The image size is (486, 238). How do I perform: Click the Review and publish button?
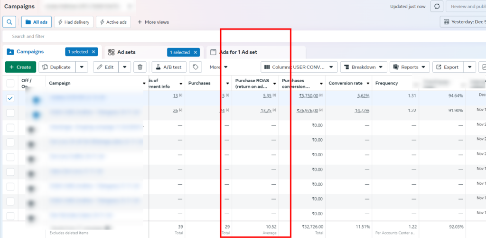point(466,6)
